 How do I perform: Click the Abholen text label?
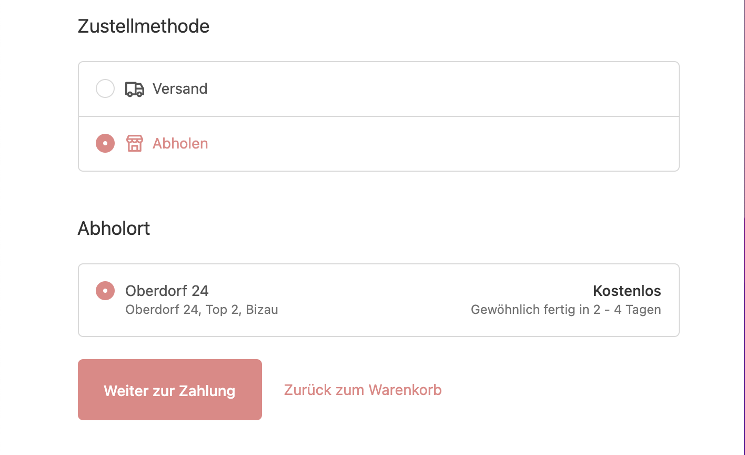pos(180,143)
